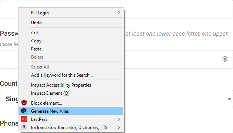
Task: Click the Generate New Alias extension icon
Action: click(x=24, y=111)
